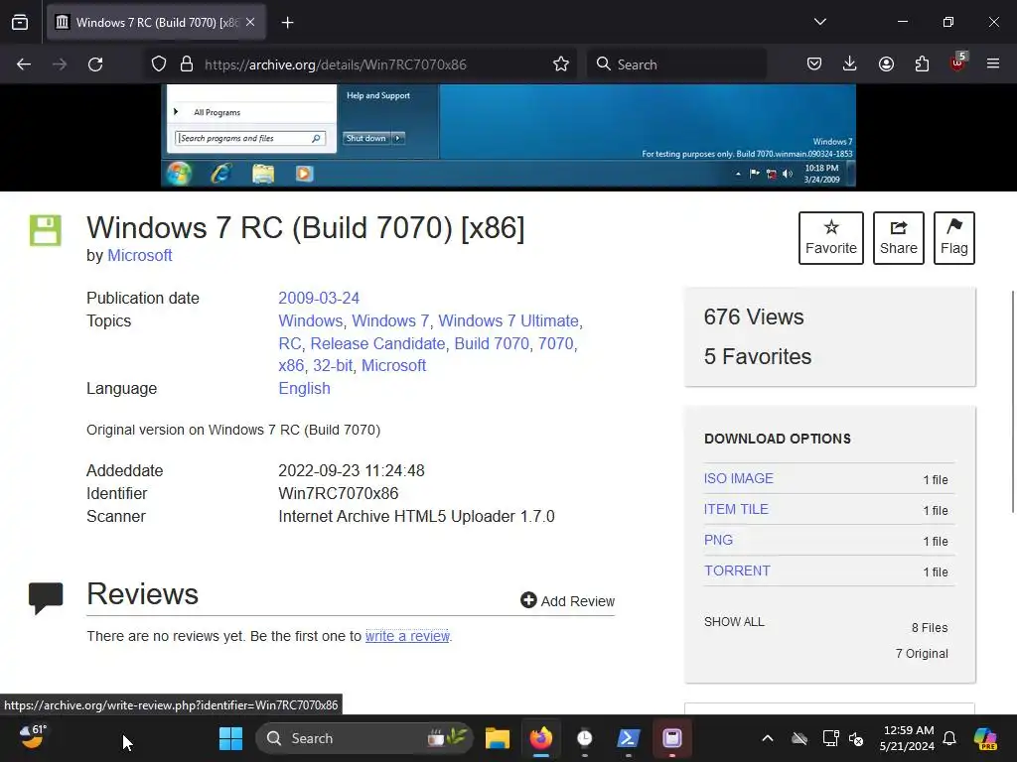This screenshot has width=1017, height=762.
Task: Click the Windows 7 screenshot preview
Action: pos(508,136)
